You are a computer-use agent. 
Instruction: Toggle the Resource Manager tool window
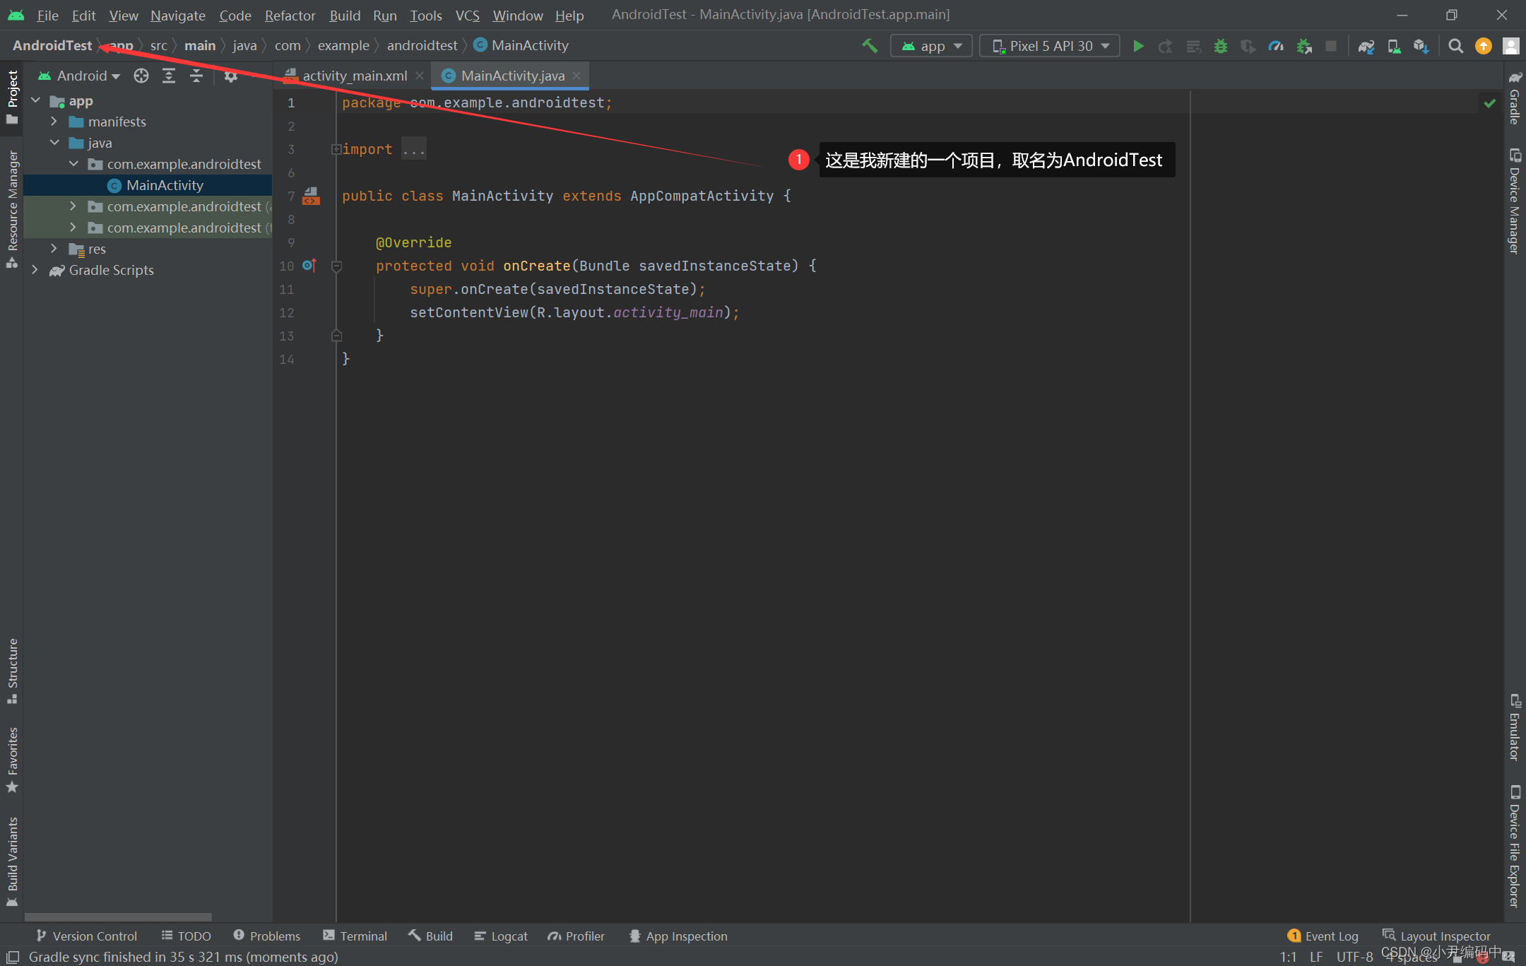point(12,208)
